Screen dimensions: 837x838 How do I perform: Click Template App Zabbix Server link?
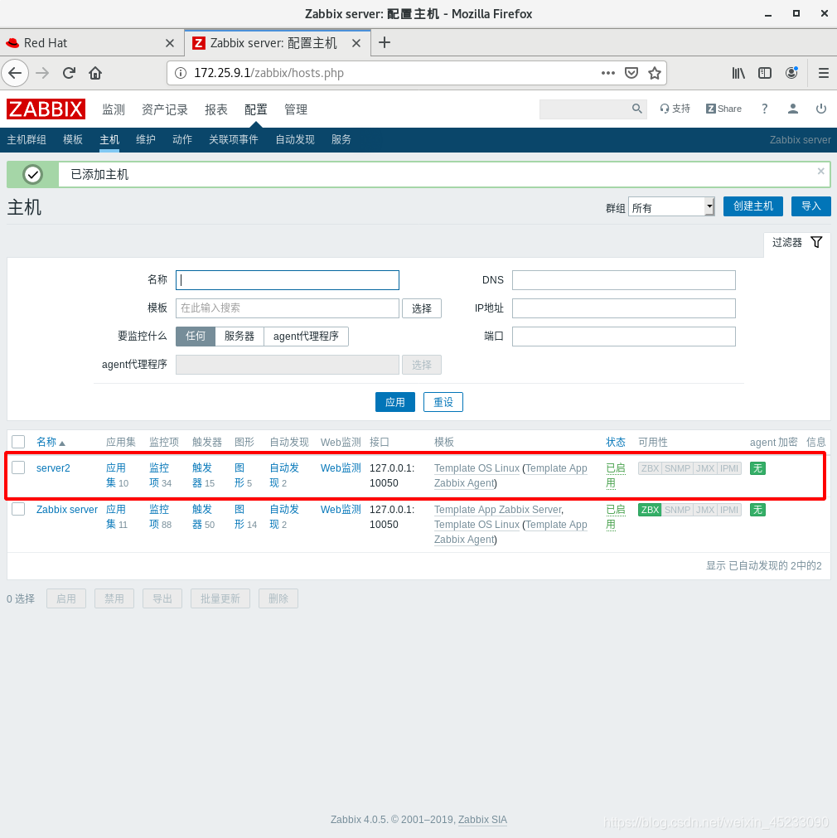tap(497, 510)
